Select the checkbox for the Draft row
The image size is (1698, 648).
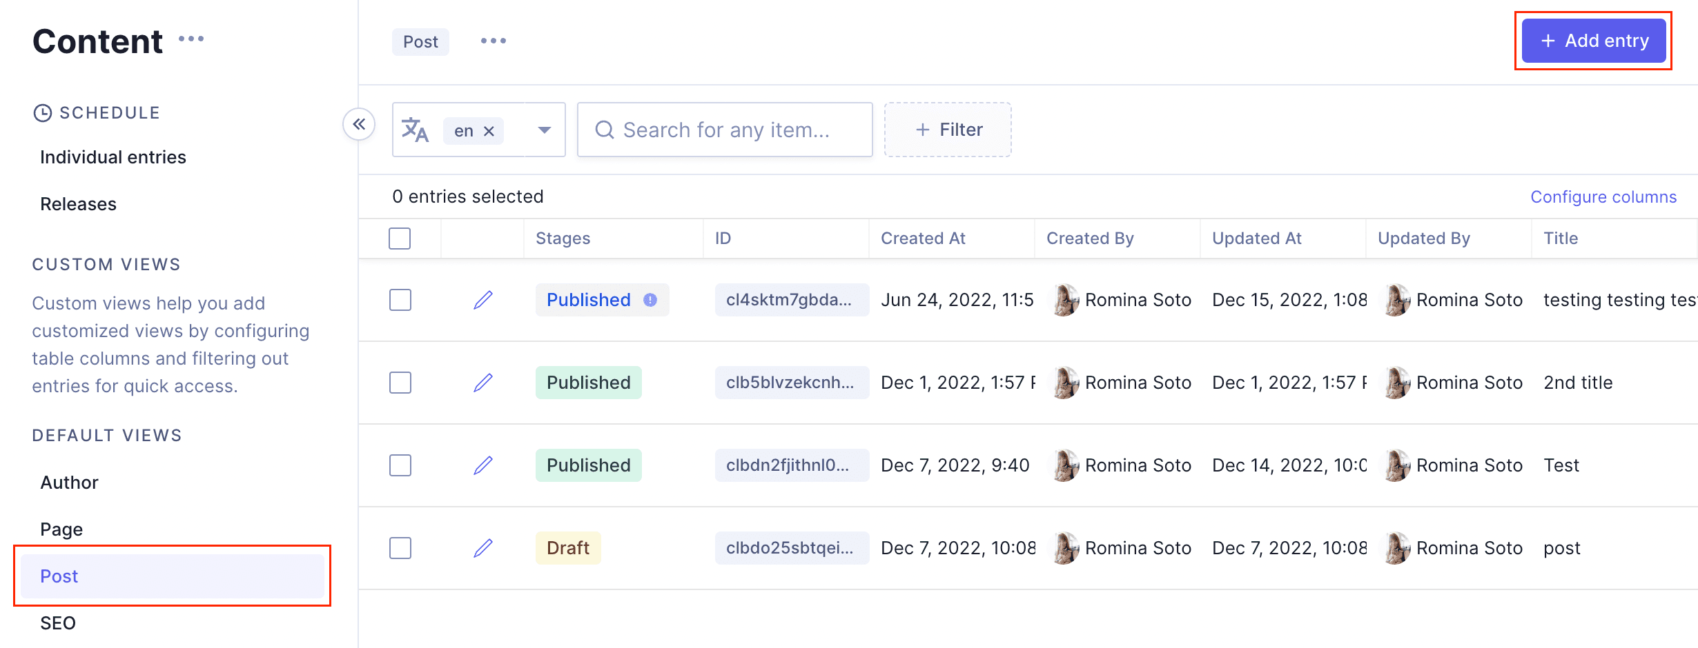400,547
